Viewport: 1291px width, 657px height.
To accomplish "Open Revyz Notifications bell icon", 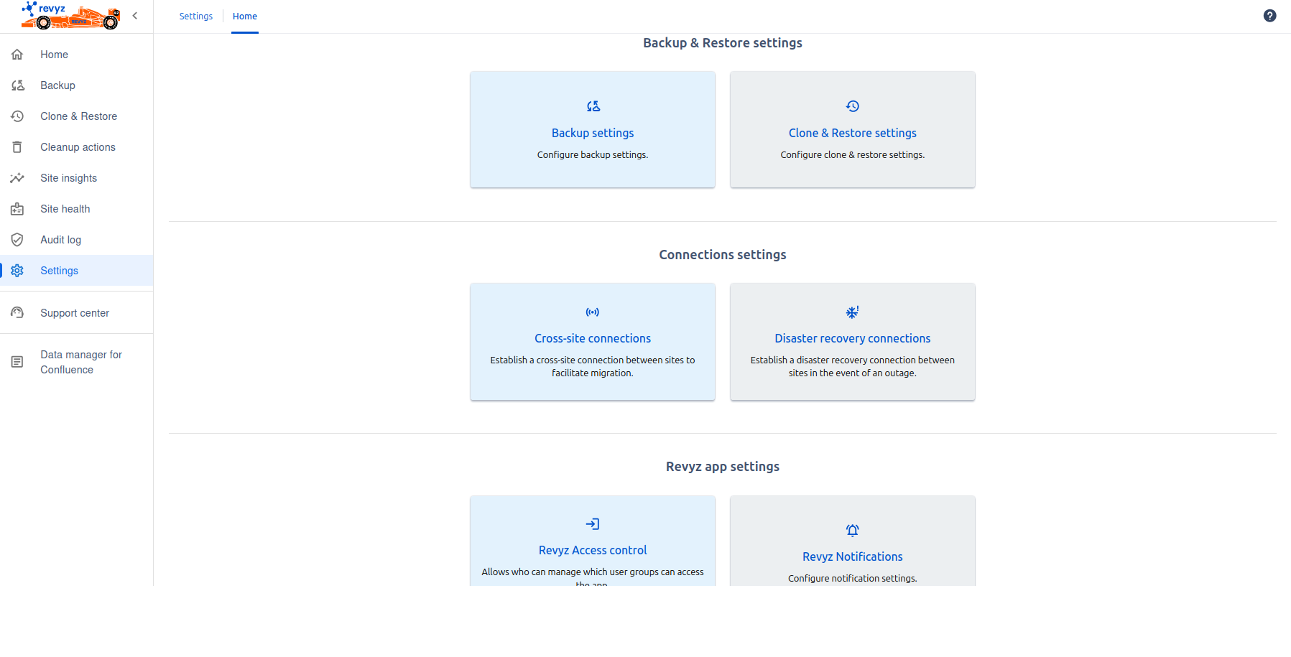I will point(852,531).
